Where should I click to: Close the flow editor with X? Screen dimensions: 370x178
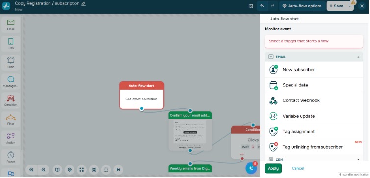coord(362,6)
